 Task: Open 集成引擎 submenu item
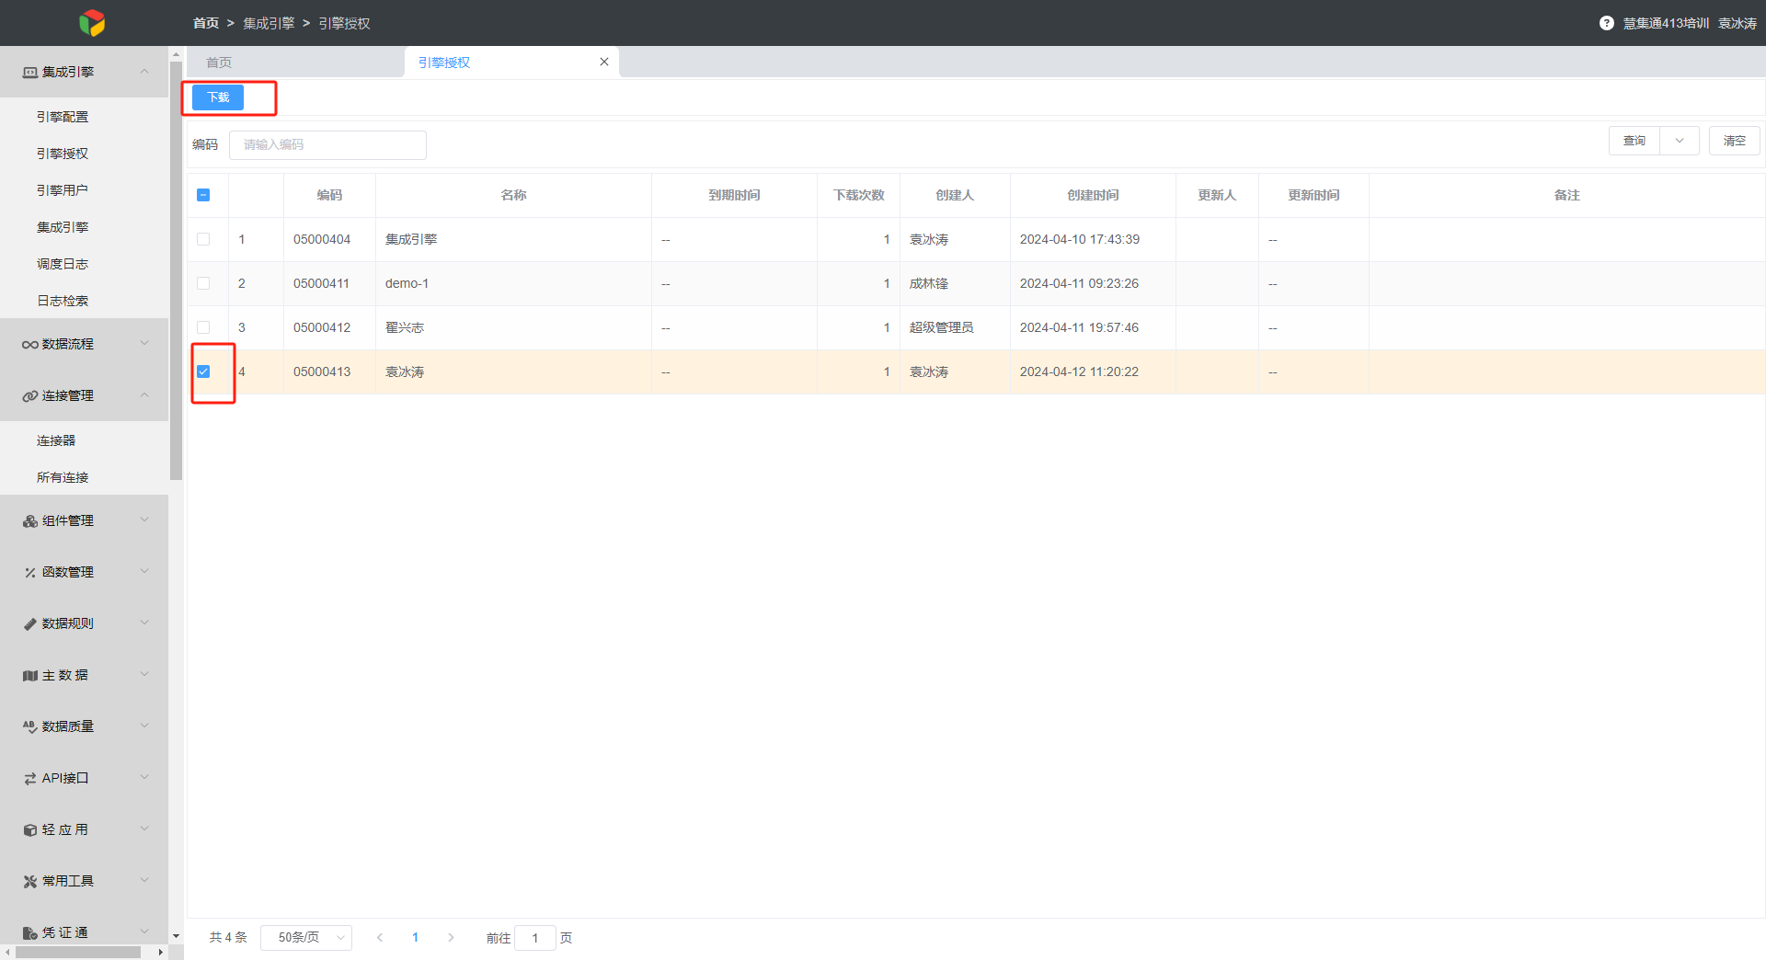click(63, 227)
